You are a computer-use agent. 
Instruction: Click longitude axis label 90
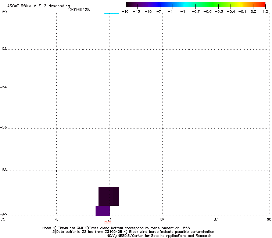coord(269,219)
